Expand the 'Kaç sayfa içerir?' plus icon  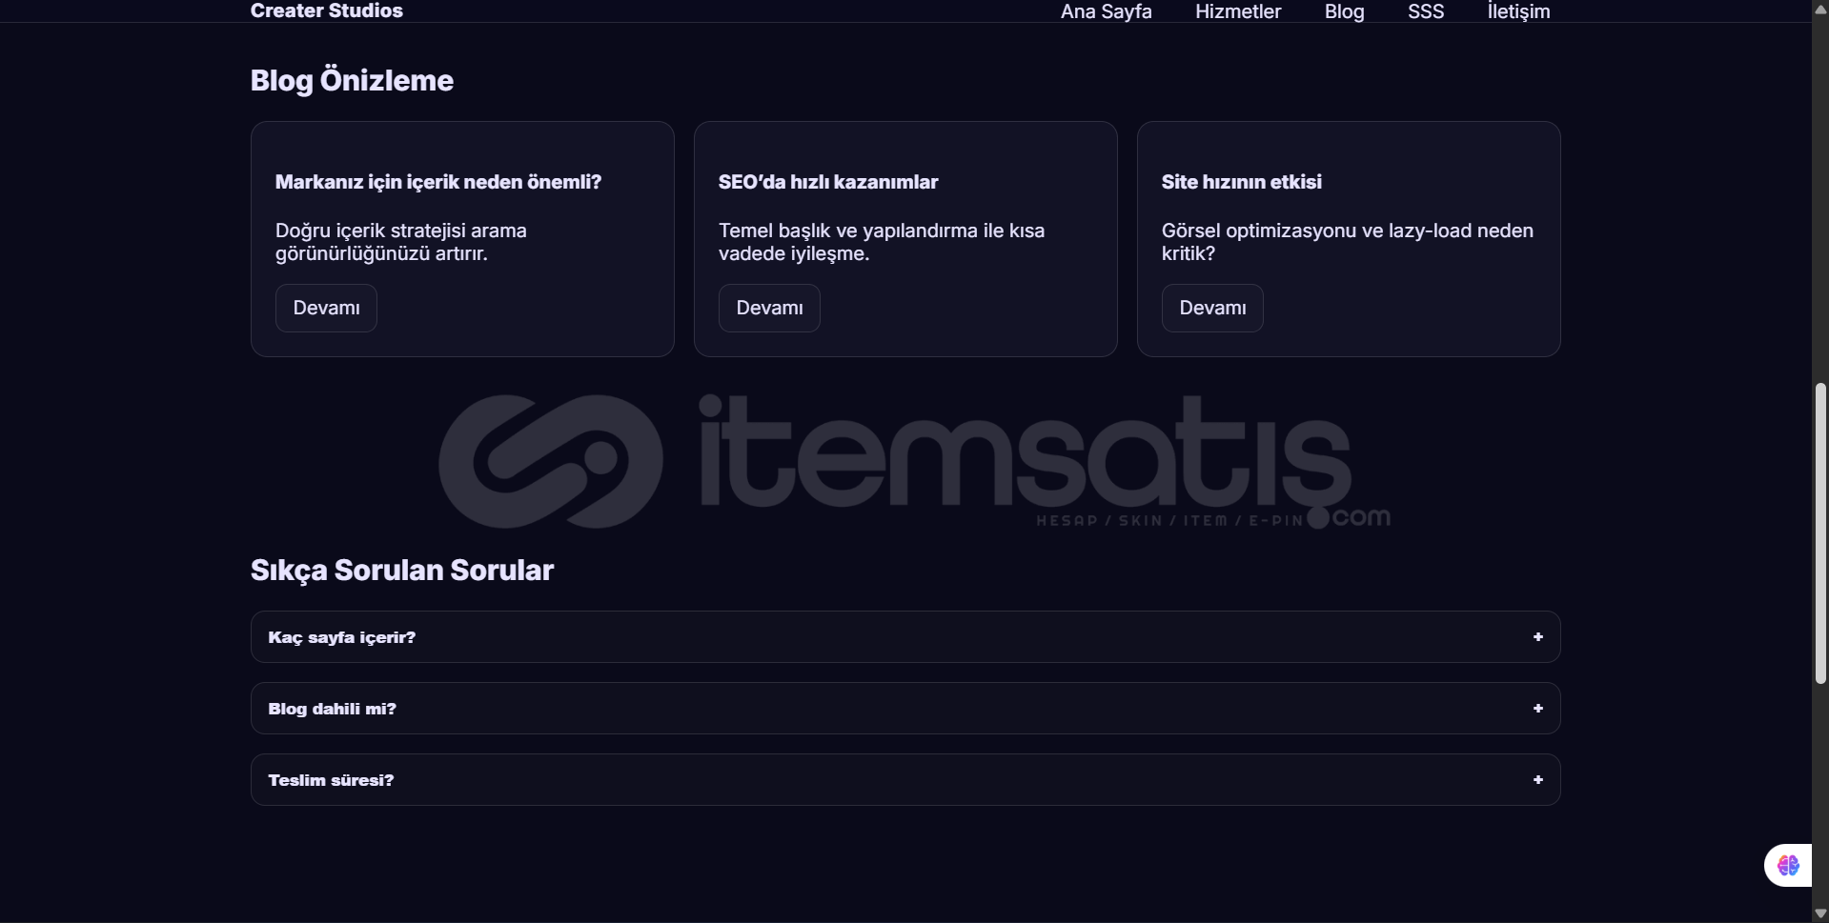(1537, 637)
